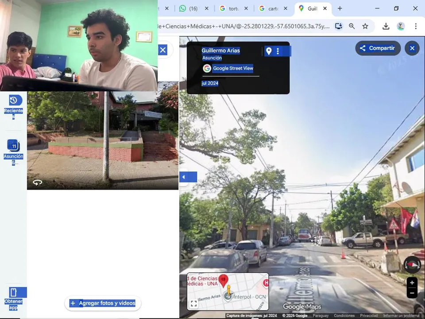Clear the search box with the X
Screen dimensions: 425x319
[163, 50]
